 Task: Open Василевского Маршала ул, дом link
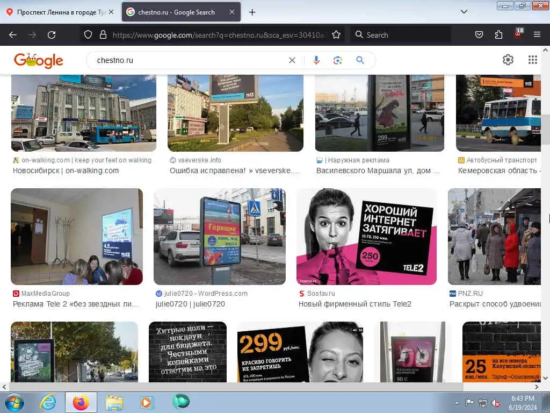point(378,170)
